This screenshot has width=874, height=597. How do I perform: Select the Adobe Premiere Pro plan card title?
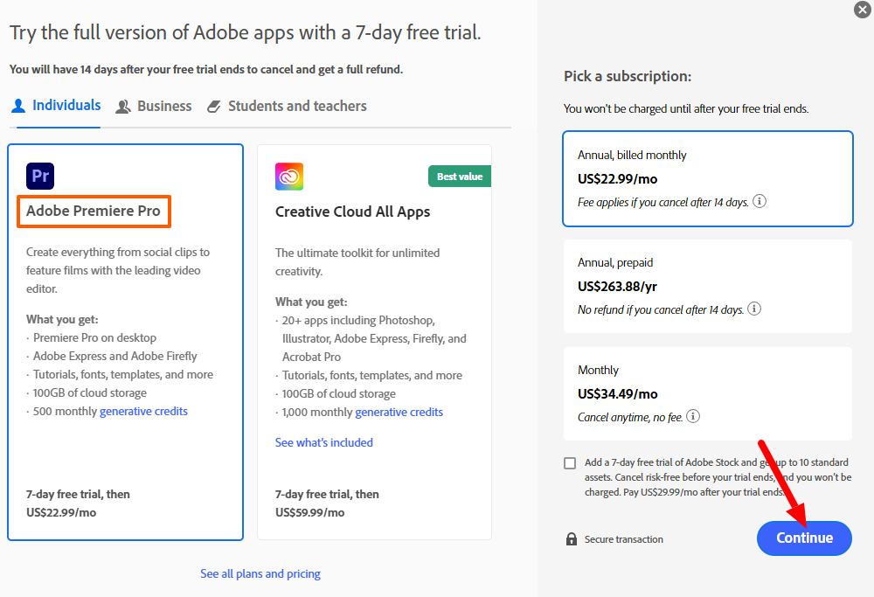pyautogui.click(x=94, y=211)
